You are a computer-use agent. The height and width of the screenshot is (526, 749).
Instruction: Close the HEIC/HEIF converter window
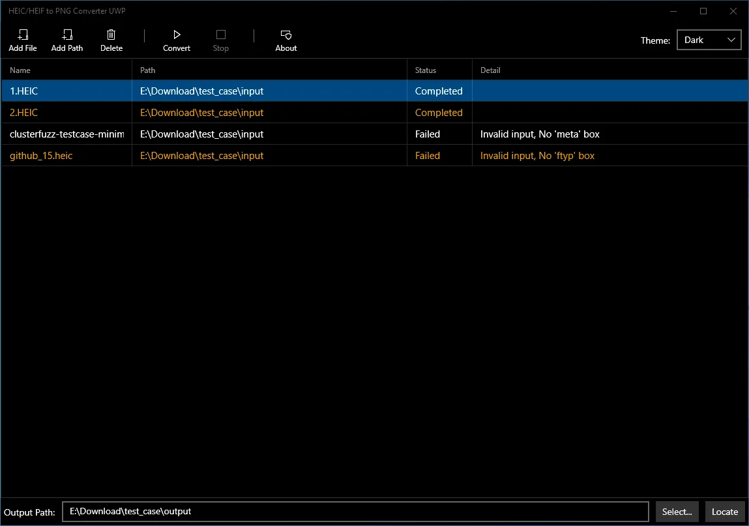pos(733,11)
